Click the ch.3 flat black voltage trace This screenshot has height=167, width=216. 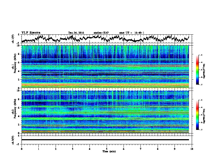pos(105,140)
